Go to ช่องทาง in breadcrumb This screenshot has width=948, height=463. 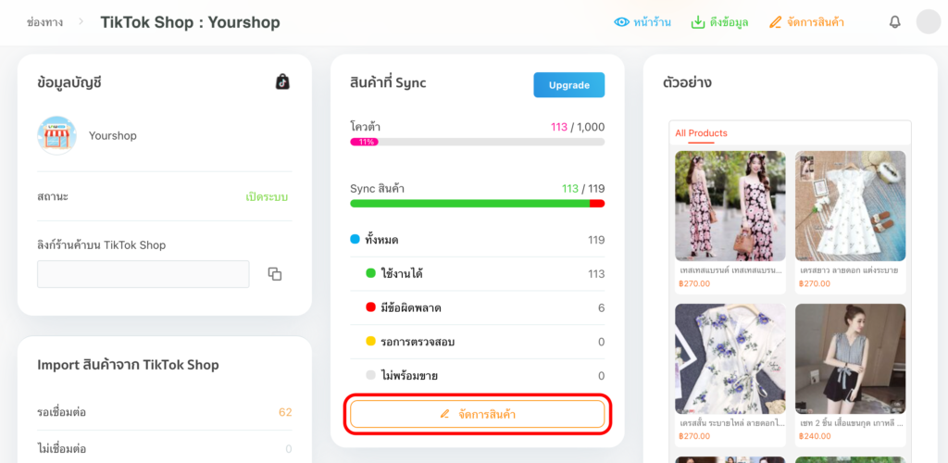pyautogui.click(x=44, y=22)
